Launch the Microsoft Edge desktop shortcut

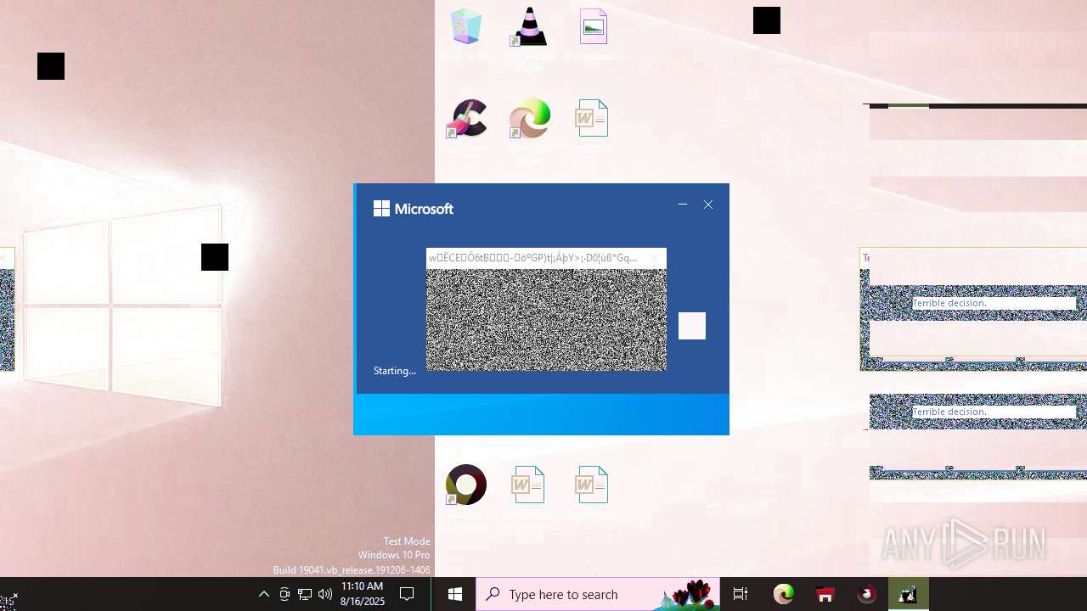coord(529,130)
